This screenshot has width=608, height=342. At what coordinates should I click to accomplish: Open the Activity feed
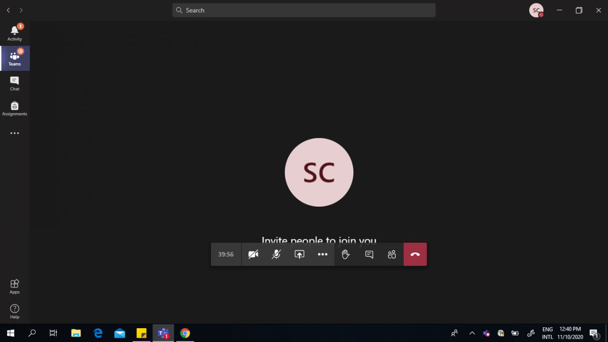15,33
